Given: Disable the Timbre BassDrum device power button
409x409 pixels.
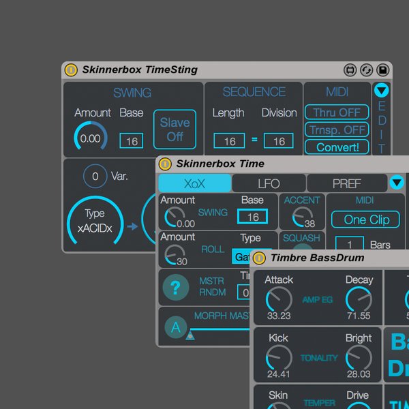Looking at the screenshot, I should 259,258.
